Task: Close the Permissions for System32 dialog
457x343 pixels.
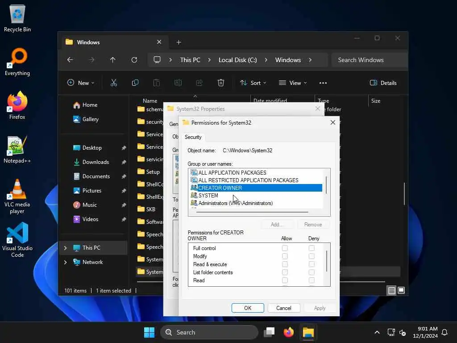Action: [333, 122]
